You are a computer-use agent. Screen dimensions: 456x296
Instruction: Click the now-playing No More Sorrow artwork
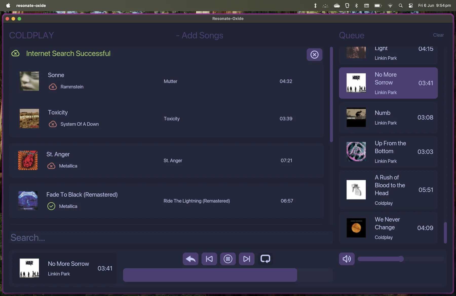click(x=29, y=268)
